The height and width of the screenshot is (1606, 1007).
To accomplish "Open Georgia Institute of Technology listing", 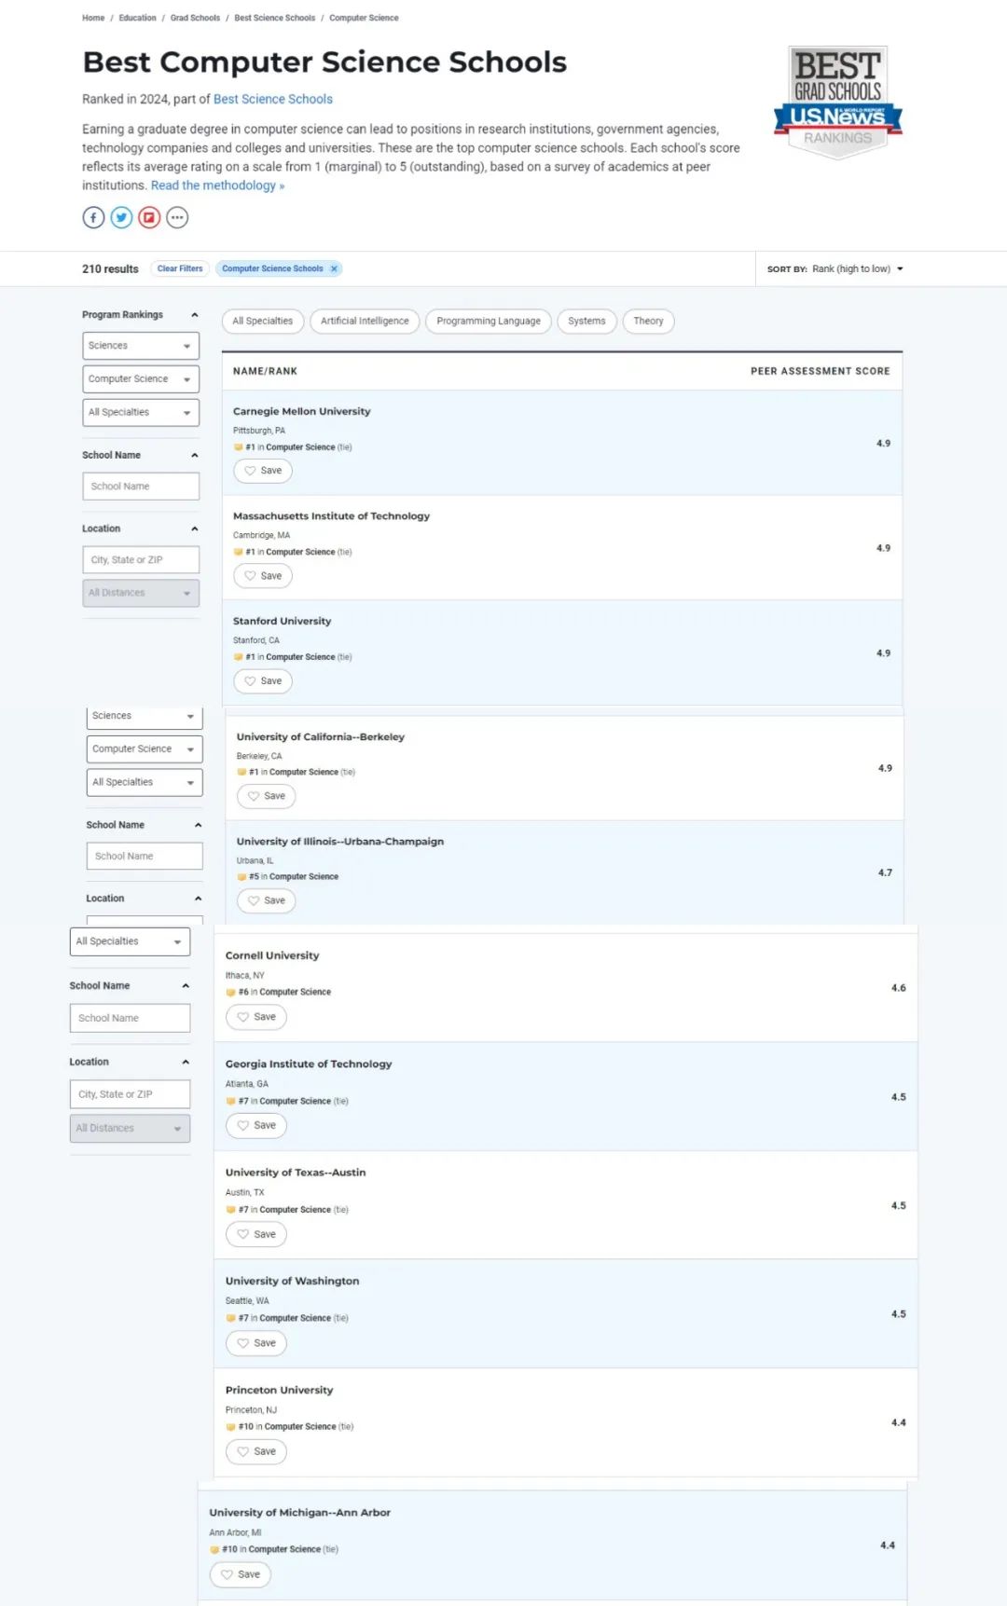I will pos(309,1064).
